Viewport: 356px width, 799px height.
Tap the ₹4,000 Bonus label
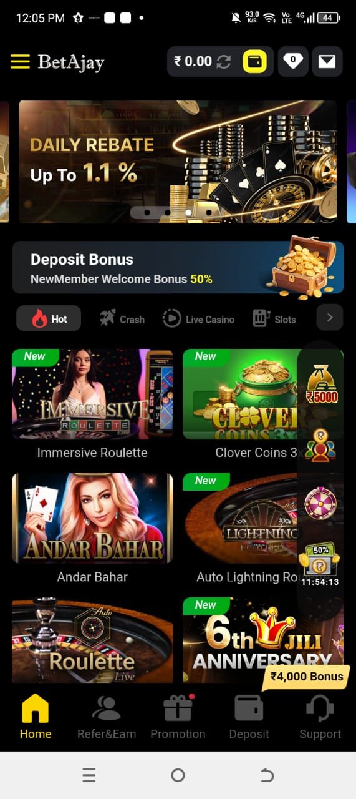pos(306,677)
